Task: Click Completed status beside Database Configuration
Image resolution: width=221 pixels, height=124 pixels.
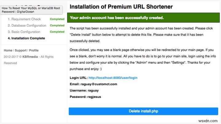Action: [57, 25]
